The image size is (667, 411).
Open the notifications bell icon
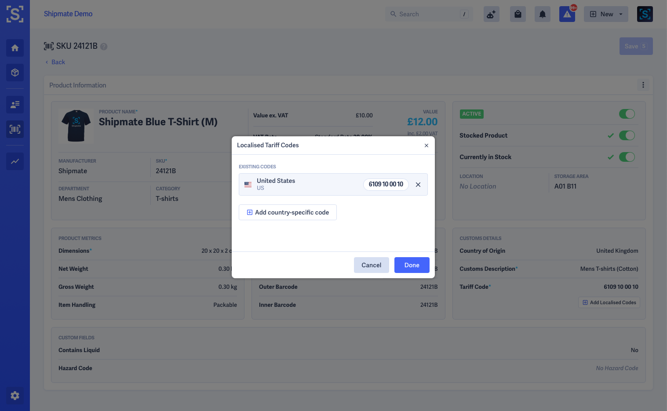[543, 14]
